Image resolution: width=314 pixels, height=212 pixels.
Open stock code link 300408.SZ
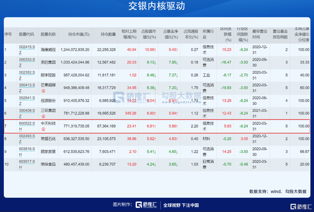point(27,113)
